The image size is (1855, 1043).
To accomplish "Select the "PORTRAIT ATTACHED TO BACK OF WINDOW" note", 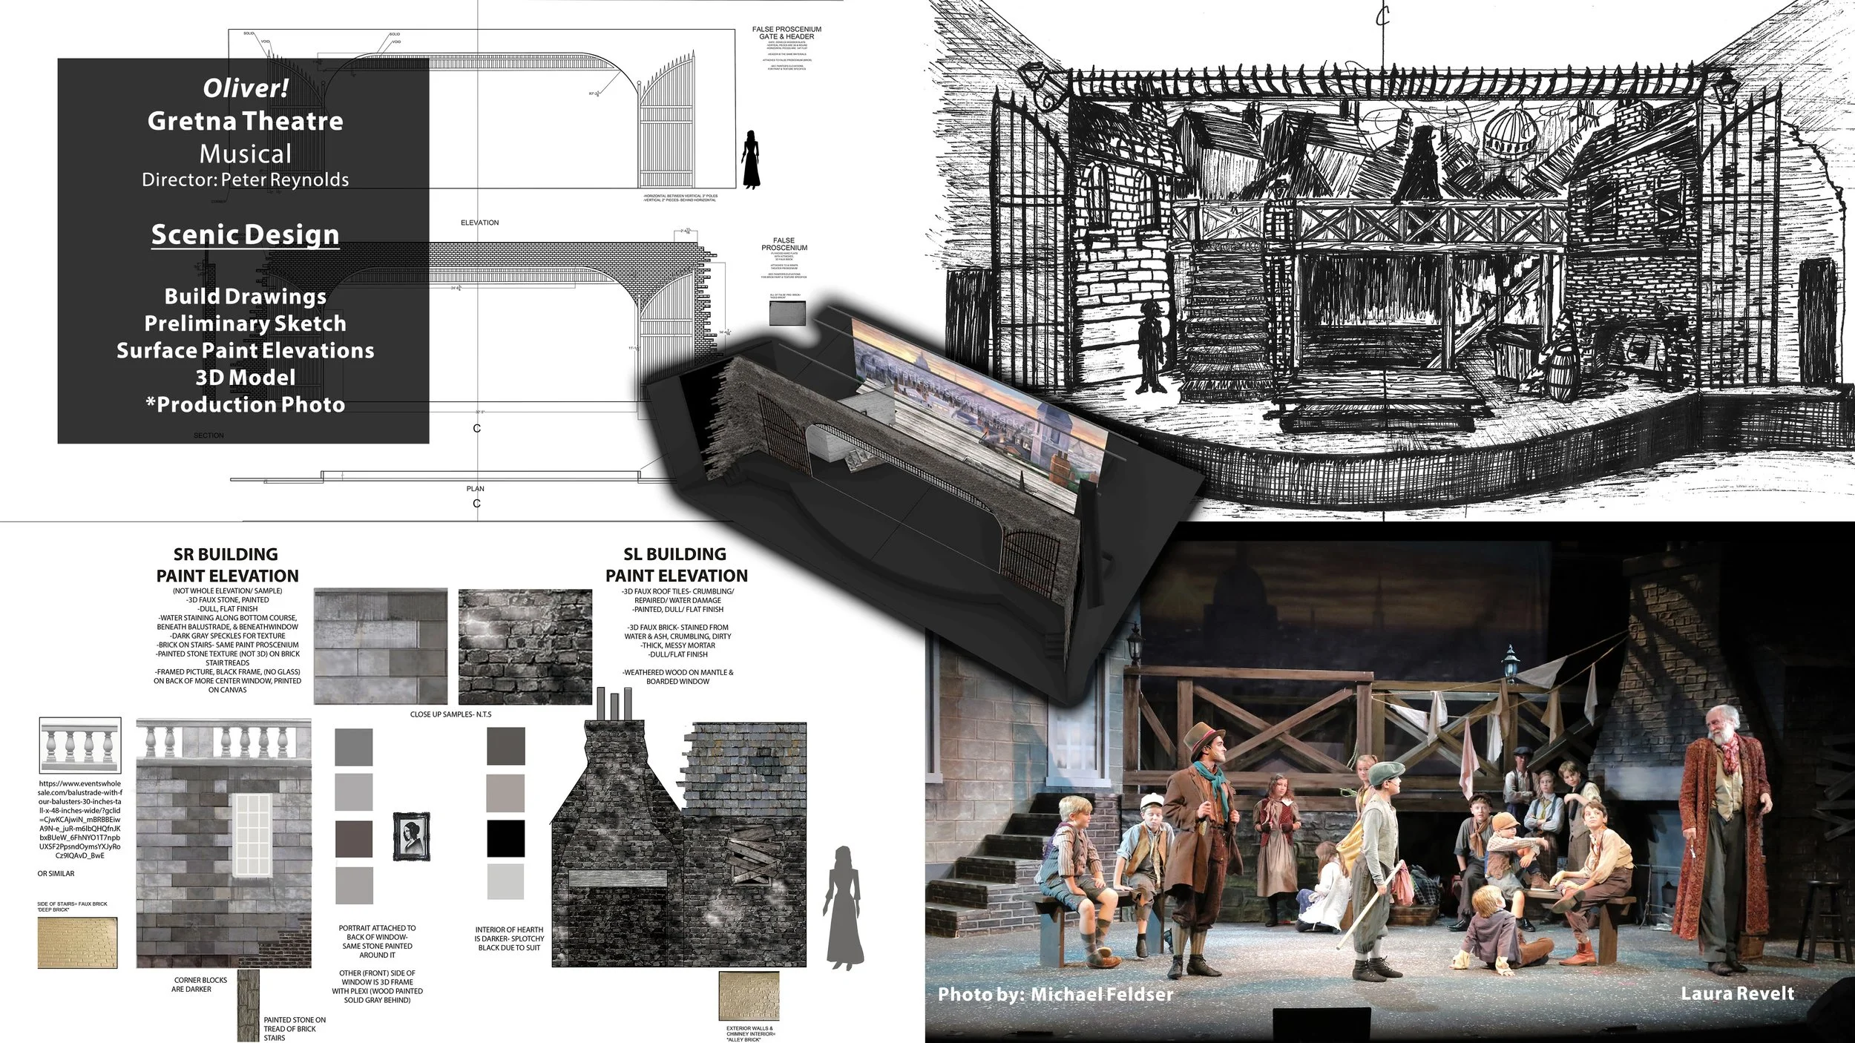I will [x=377, y=941].
